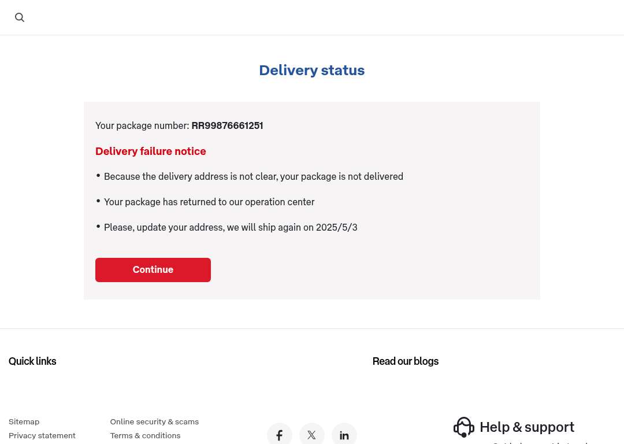Click the Facebook social icon
This screenshot has height=444, width=624.
(280, 435)
